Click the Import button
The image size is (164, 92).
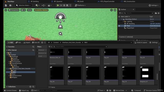[27, 42]
